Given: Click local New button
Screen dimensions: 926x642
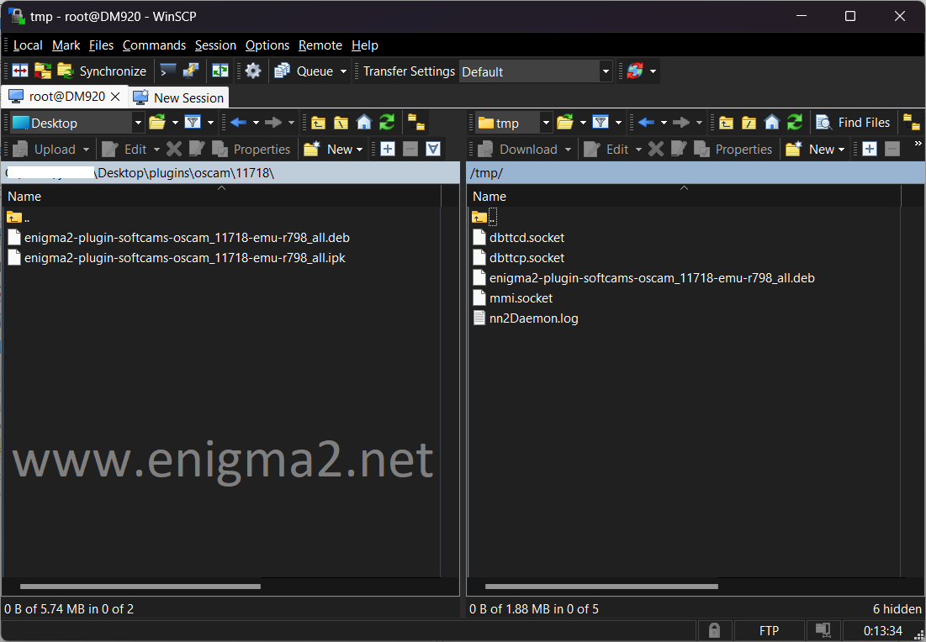Looking at the screenshot, I should (x=334, y=150).
